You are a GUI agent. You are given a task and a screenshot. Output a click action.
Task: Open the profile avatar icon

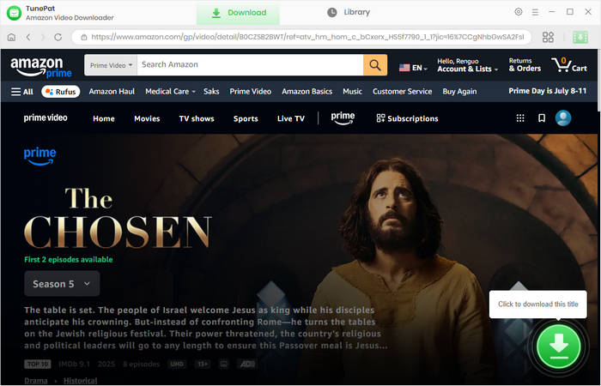pyautogui.click(x=563, y=118)
